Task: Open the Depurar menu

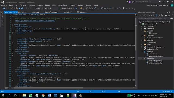Action: (40, 5)
